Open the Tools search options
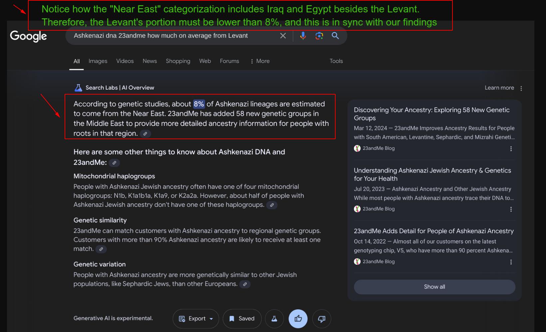546x332 pixels. (x=336, y=61)
